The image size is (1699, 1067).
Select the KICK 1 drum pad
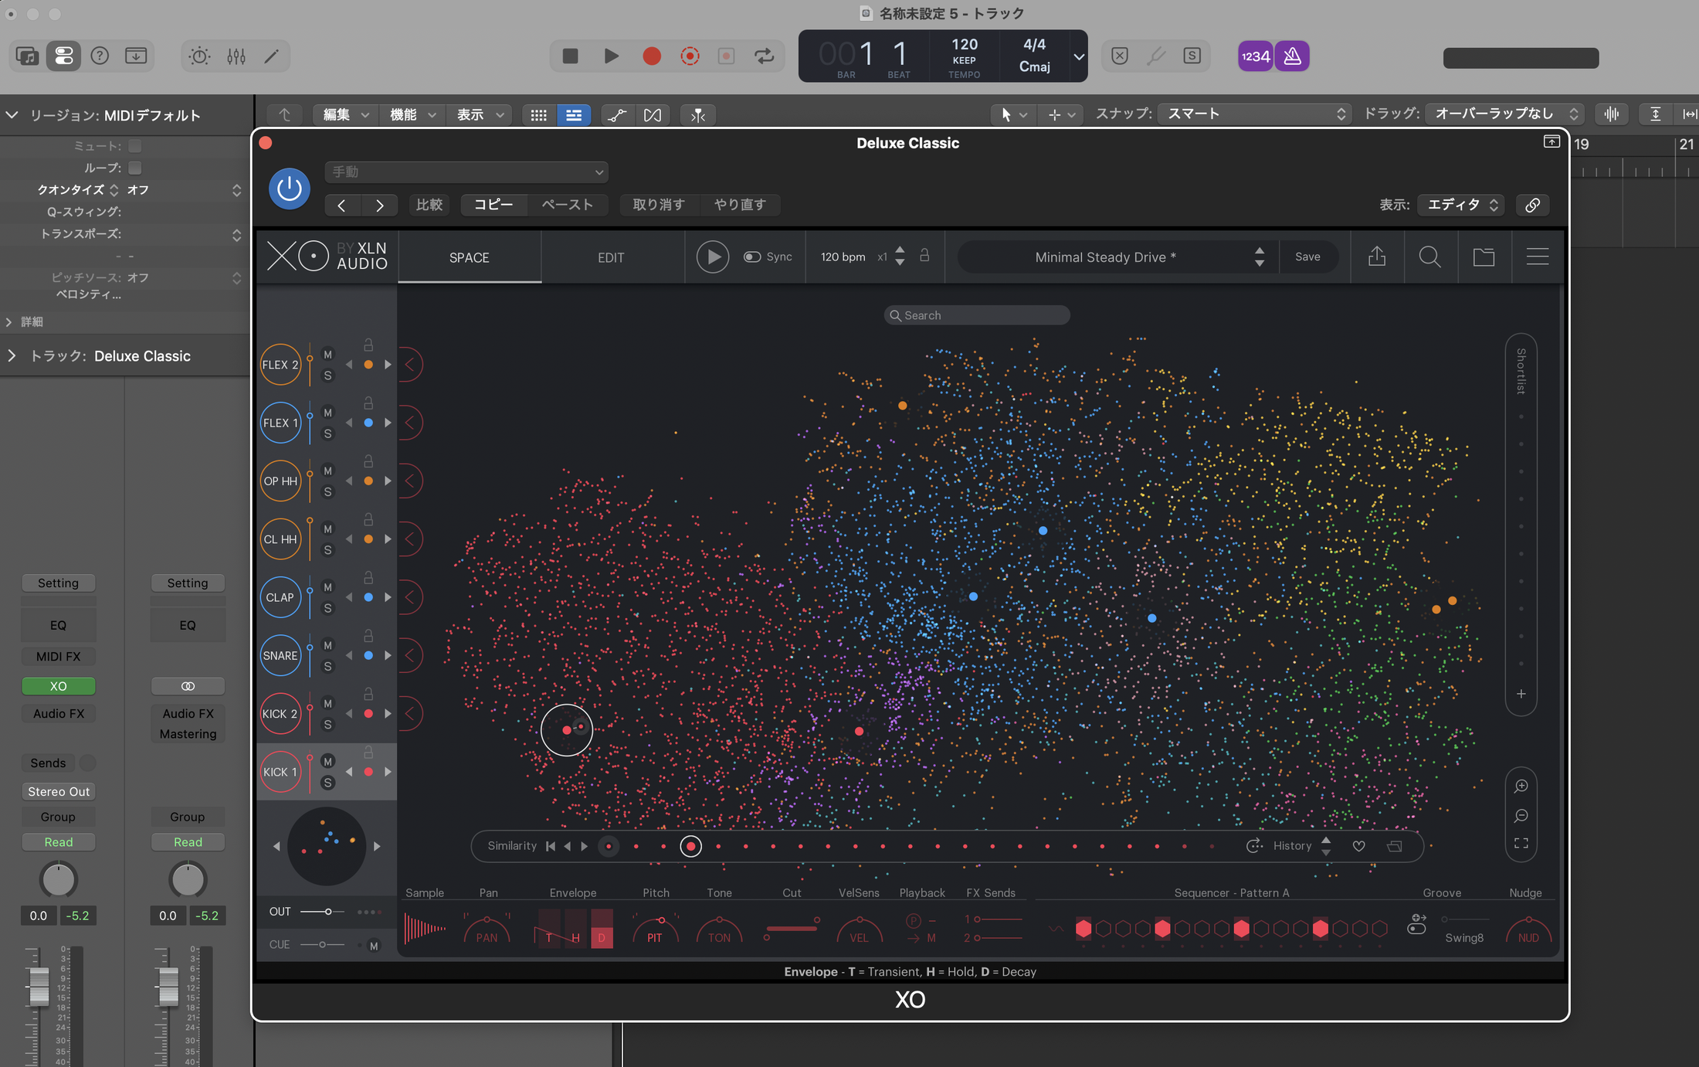(x=280, y=772)
